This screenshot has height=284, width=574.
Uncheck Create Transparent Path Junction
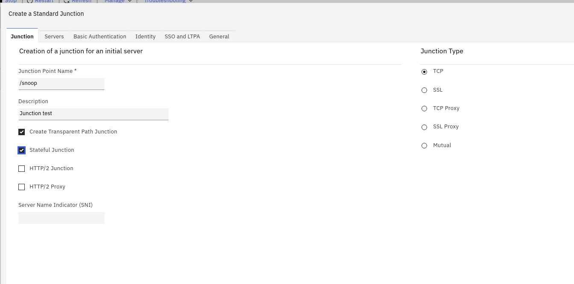tap(22, 132)
